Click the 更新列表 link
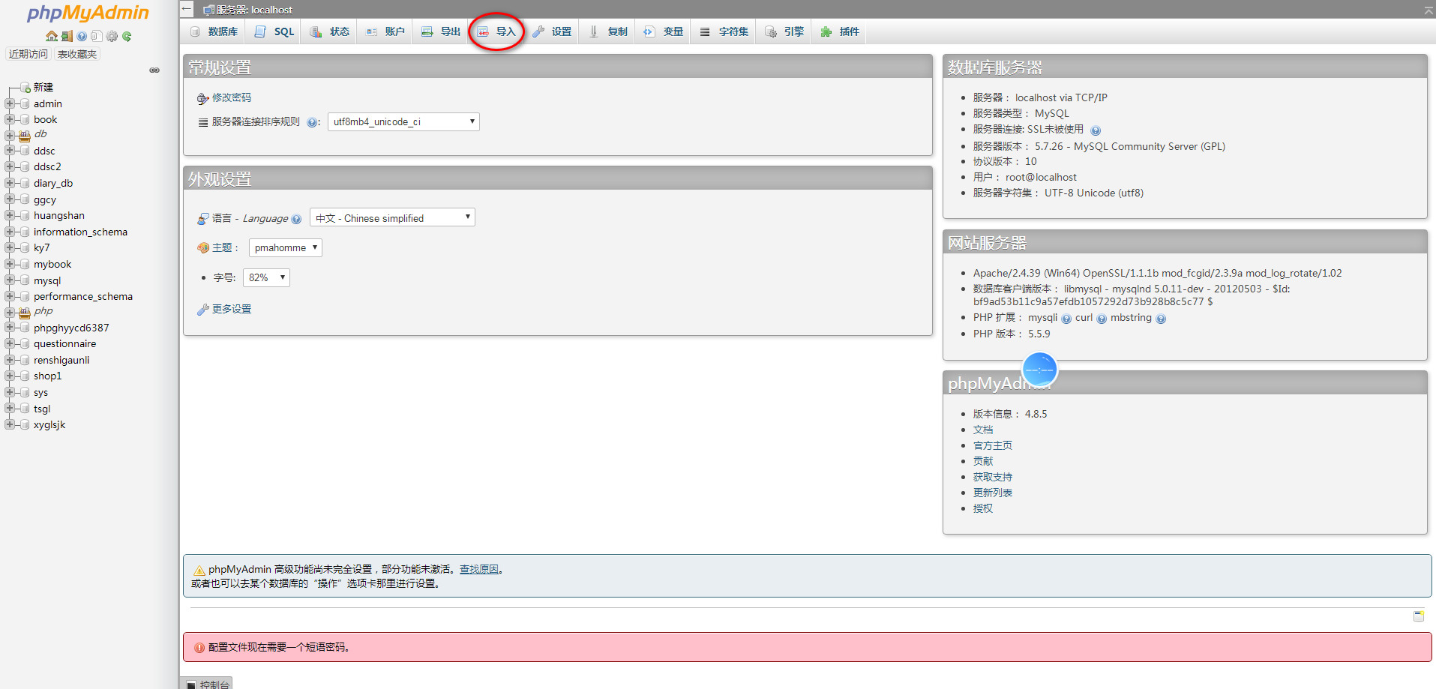The image size is (1436, 689). point(993,493)
